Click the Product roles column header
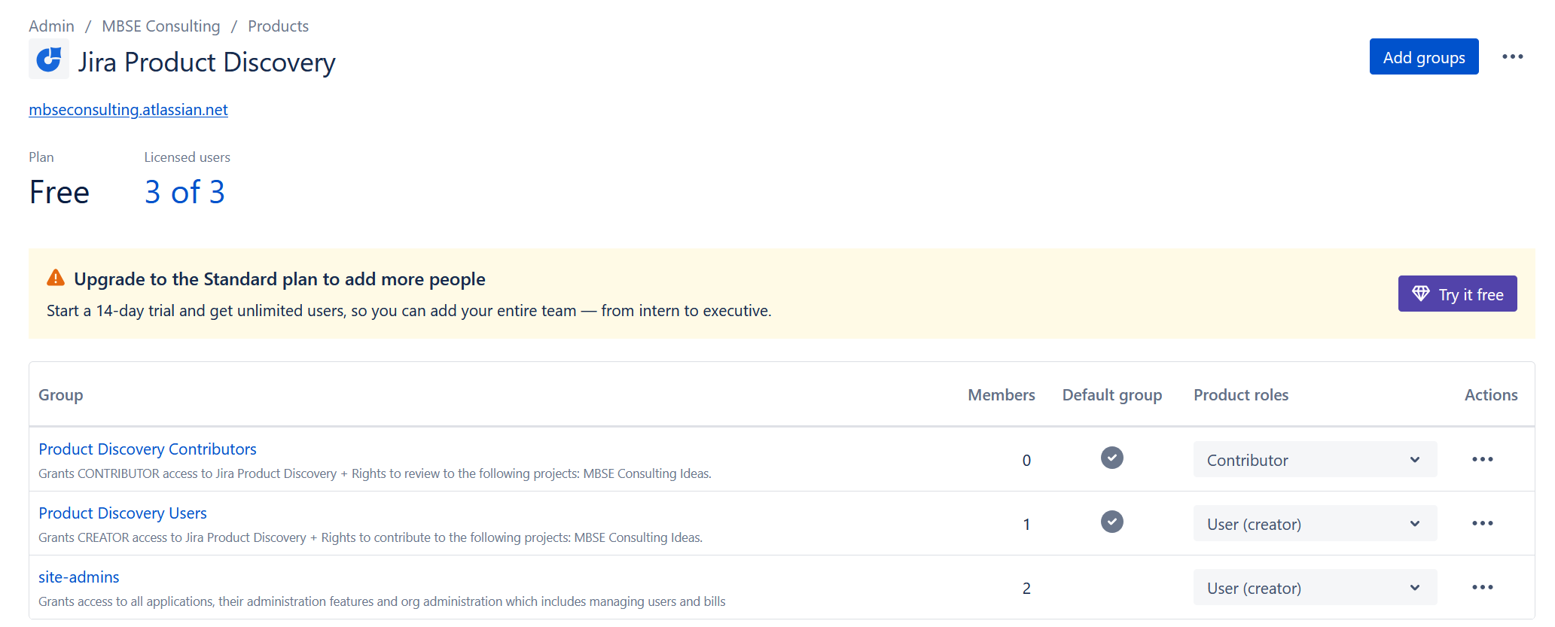Screen dimensions: 1555x627 [1240, 395]
